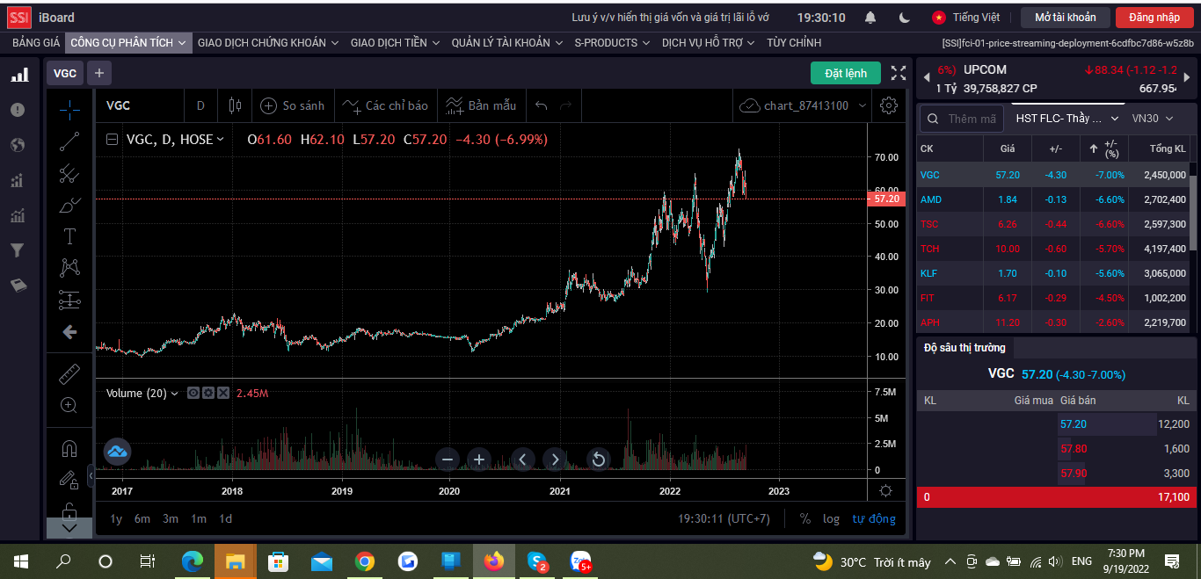Zoom out chart with minus button
The image size is (1201, 579).
[x=448, y=459]
